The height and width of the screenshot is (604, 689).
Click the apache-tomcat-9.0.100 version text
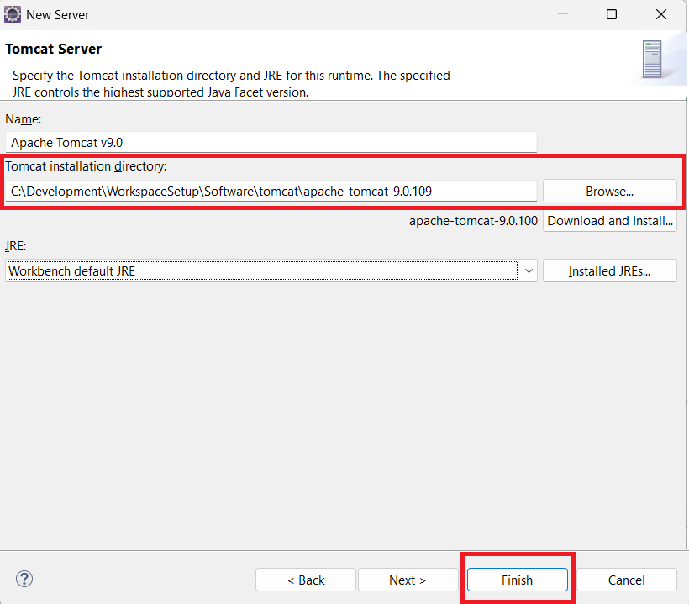point(473,221)
